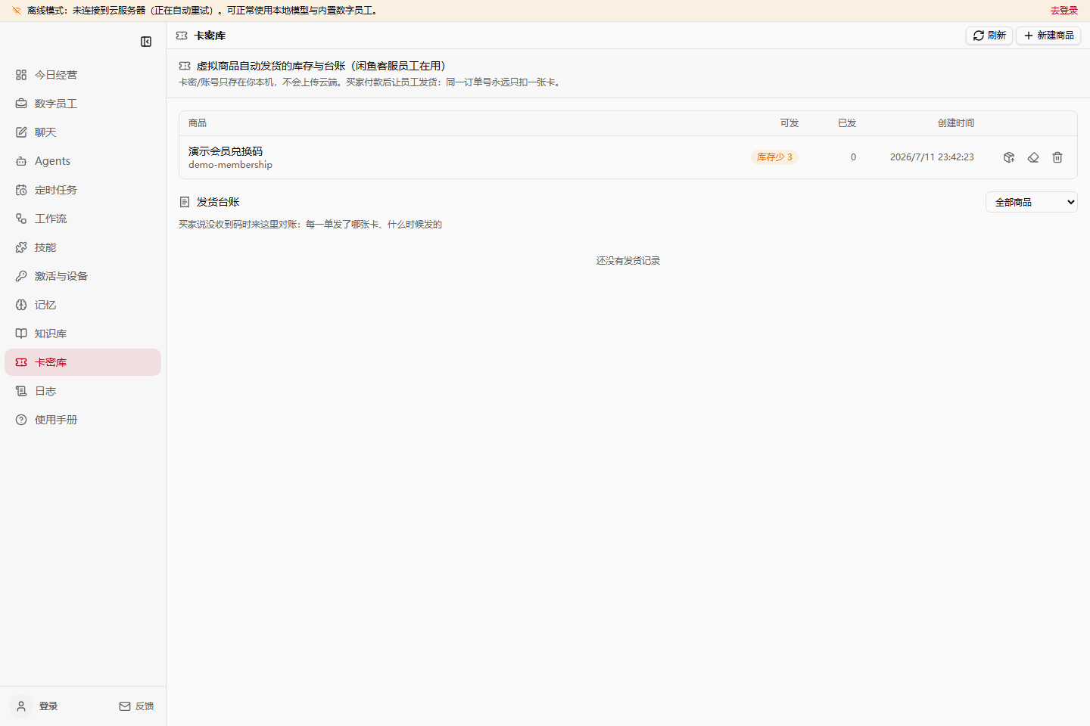The image size is (1090, 726).
Task: Click the offline-mode warning icon in the banner
Action: tap(17, 11)
